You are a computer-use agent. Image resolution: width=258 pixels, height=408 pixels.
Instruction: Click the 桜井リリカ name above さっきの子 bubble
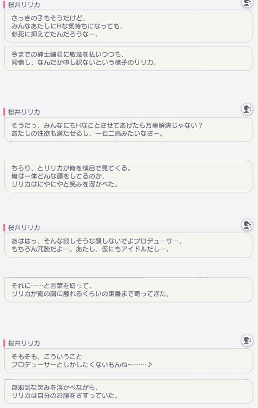click(24, 5)
